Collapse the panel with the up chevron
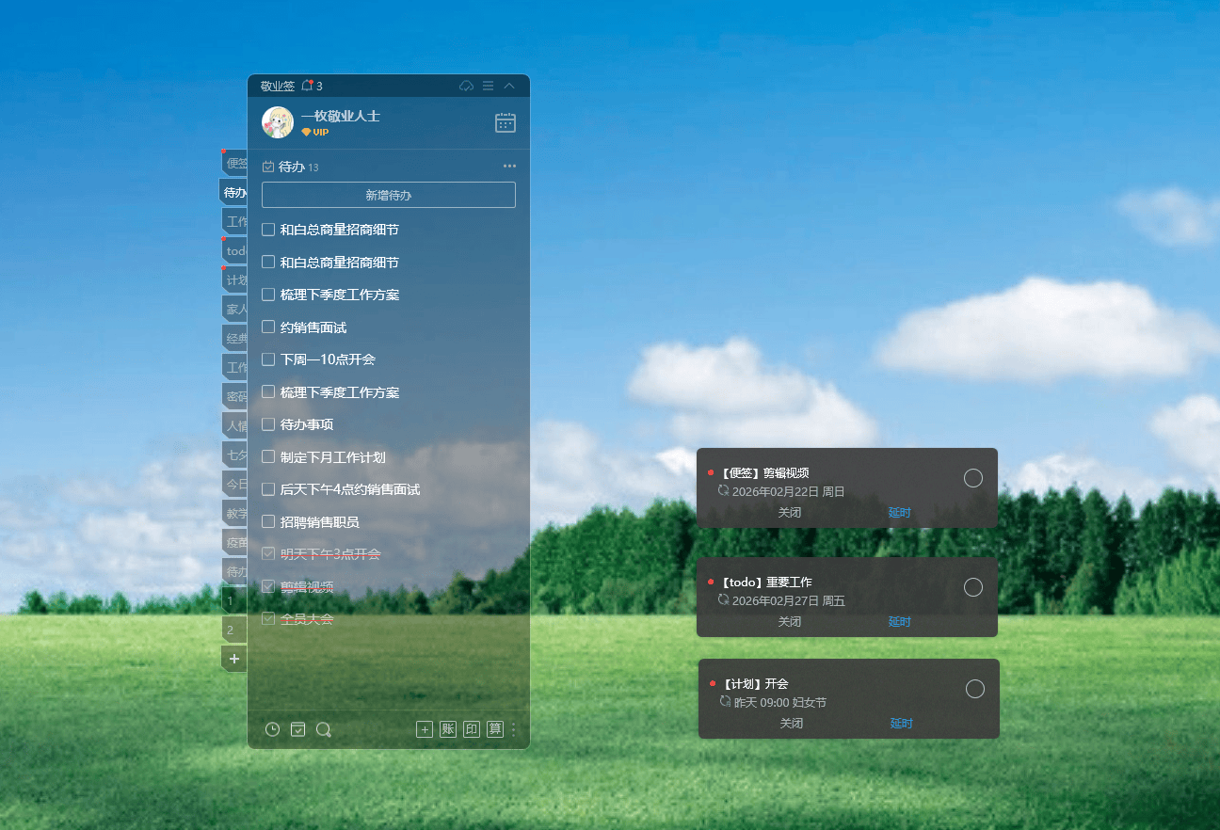This screenshot has height=830, width=1220. pos(509,86)
